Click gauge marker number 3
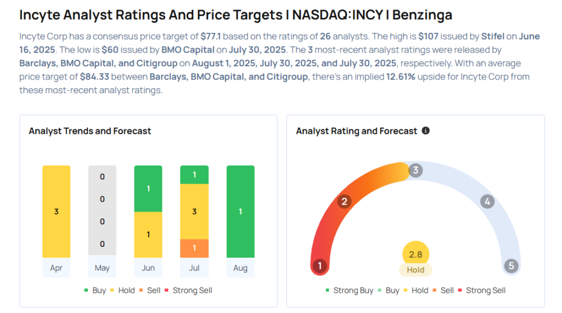This screenshot has width=562, height=313. pyautogui.click(x=415, y=170)
